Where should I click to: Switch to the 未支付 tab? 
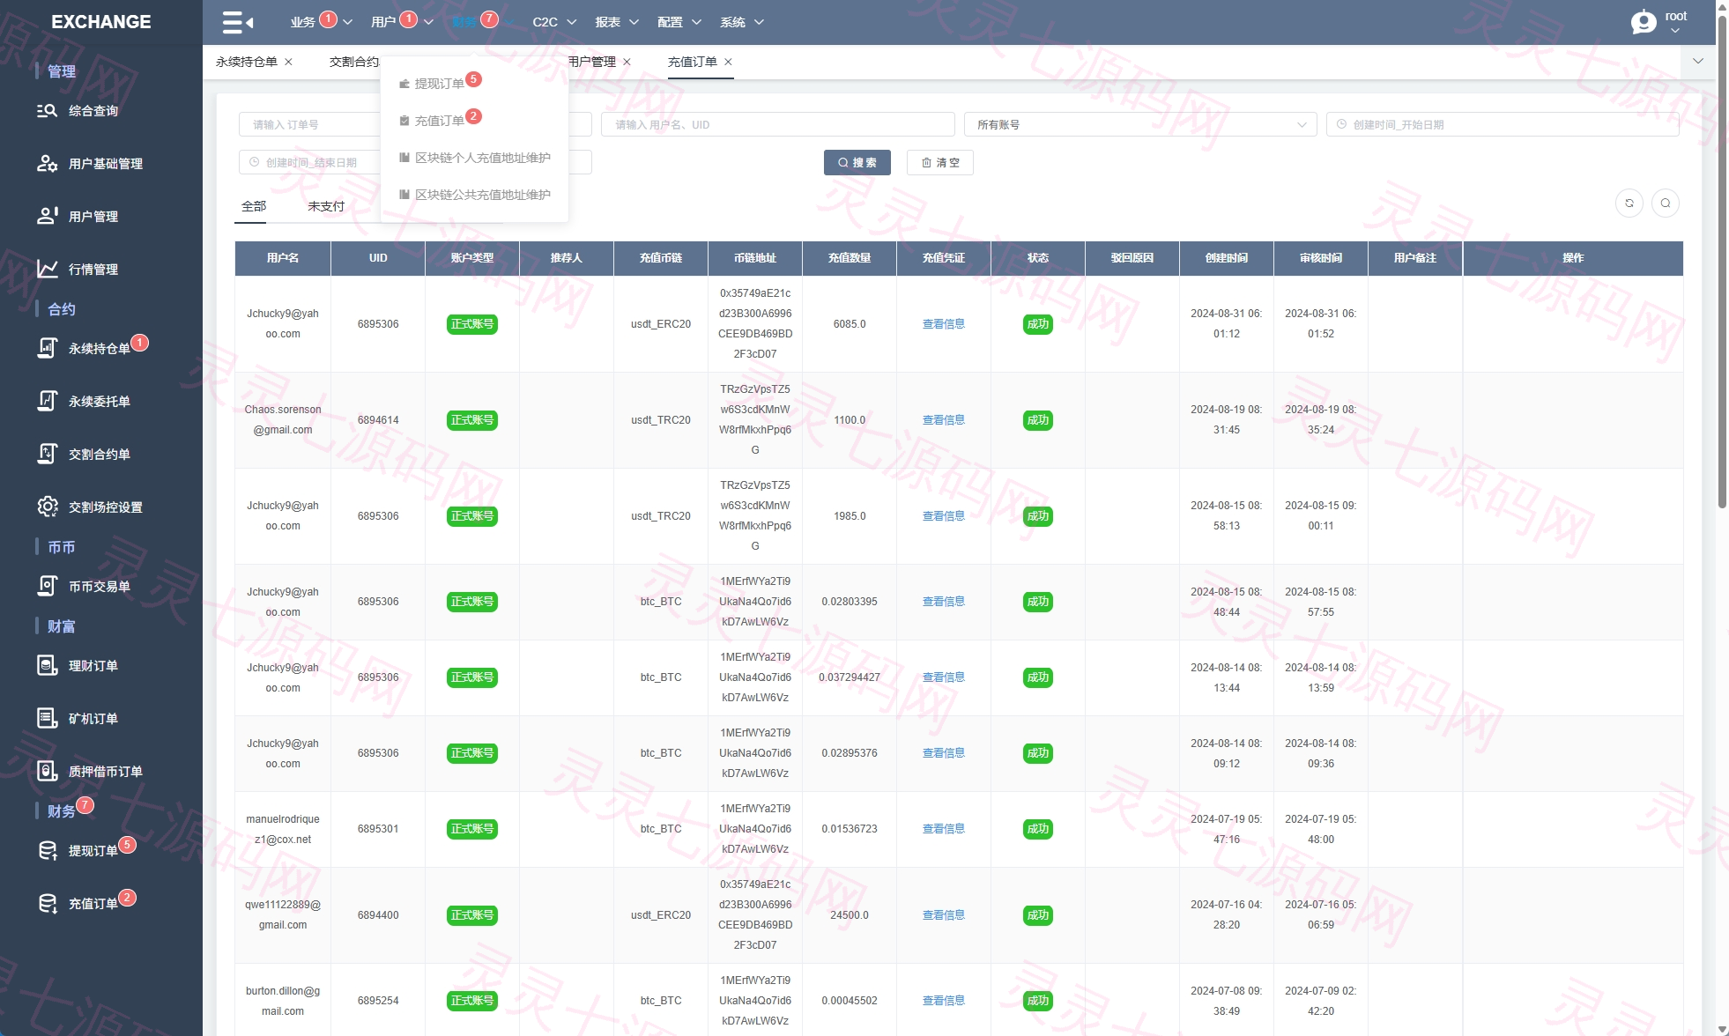[326, 206]
